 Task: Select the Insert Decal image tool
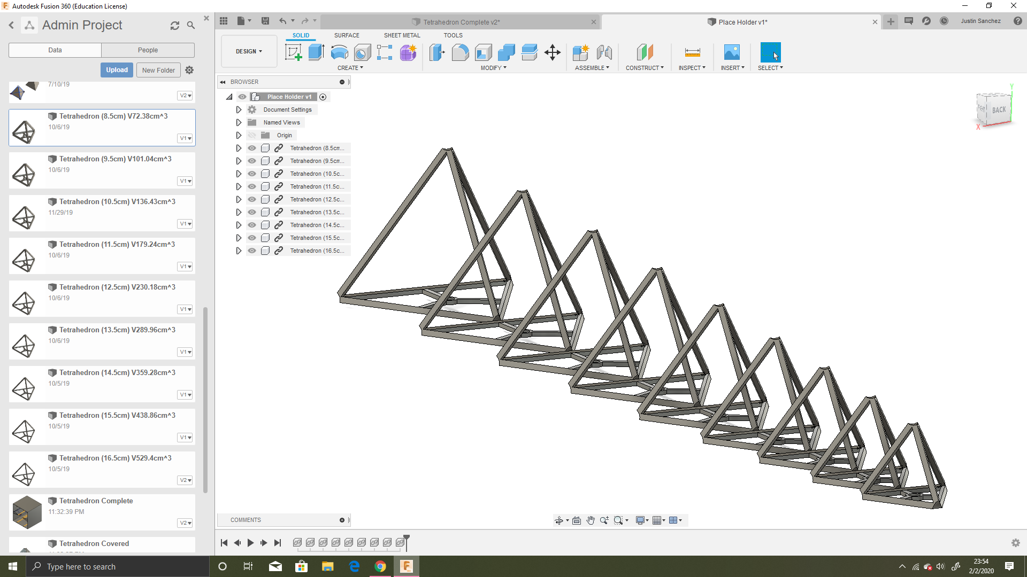(x=732, y=52)
